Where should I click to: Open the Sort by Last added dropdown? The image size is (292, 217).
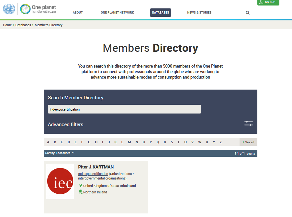[60, 153]
